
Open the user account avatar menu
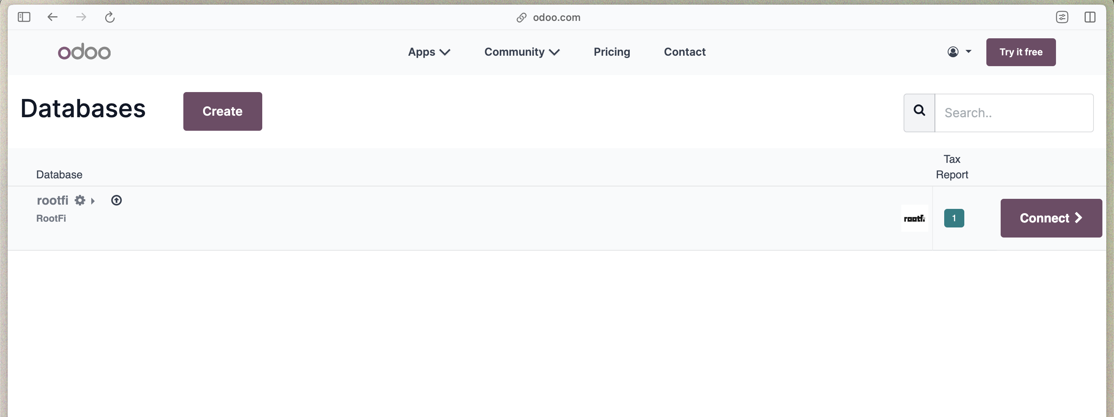(x=959, y=52)
